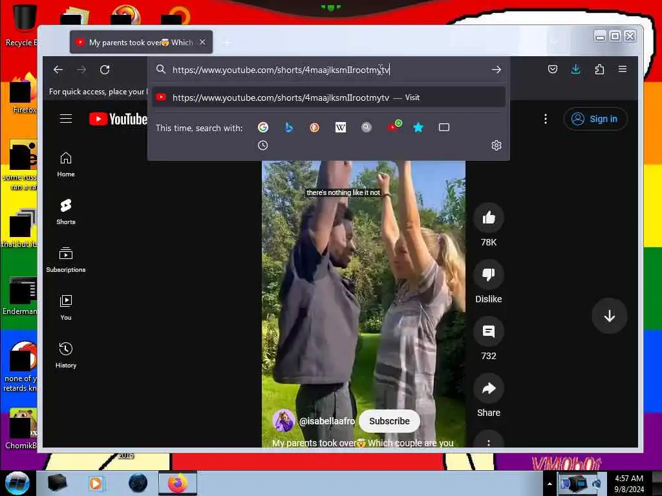
Task: Search this time with Google icon
Action: point(263,127)
